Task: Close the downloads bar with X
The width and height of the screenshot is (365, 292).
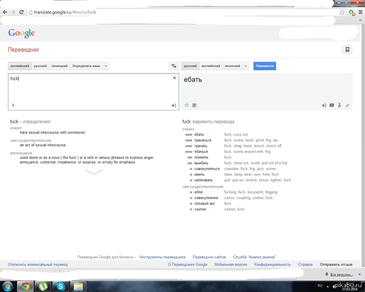Action: click(360, 274)
